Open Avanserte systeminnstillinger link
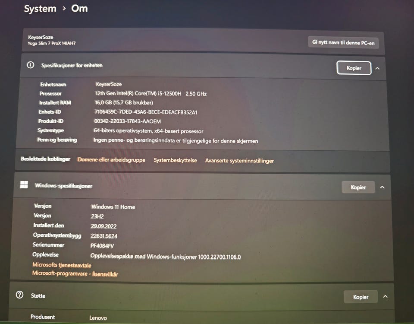Image resolution: width=414 pixels, height=324 pixels. click(239, 161)
